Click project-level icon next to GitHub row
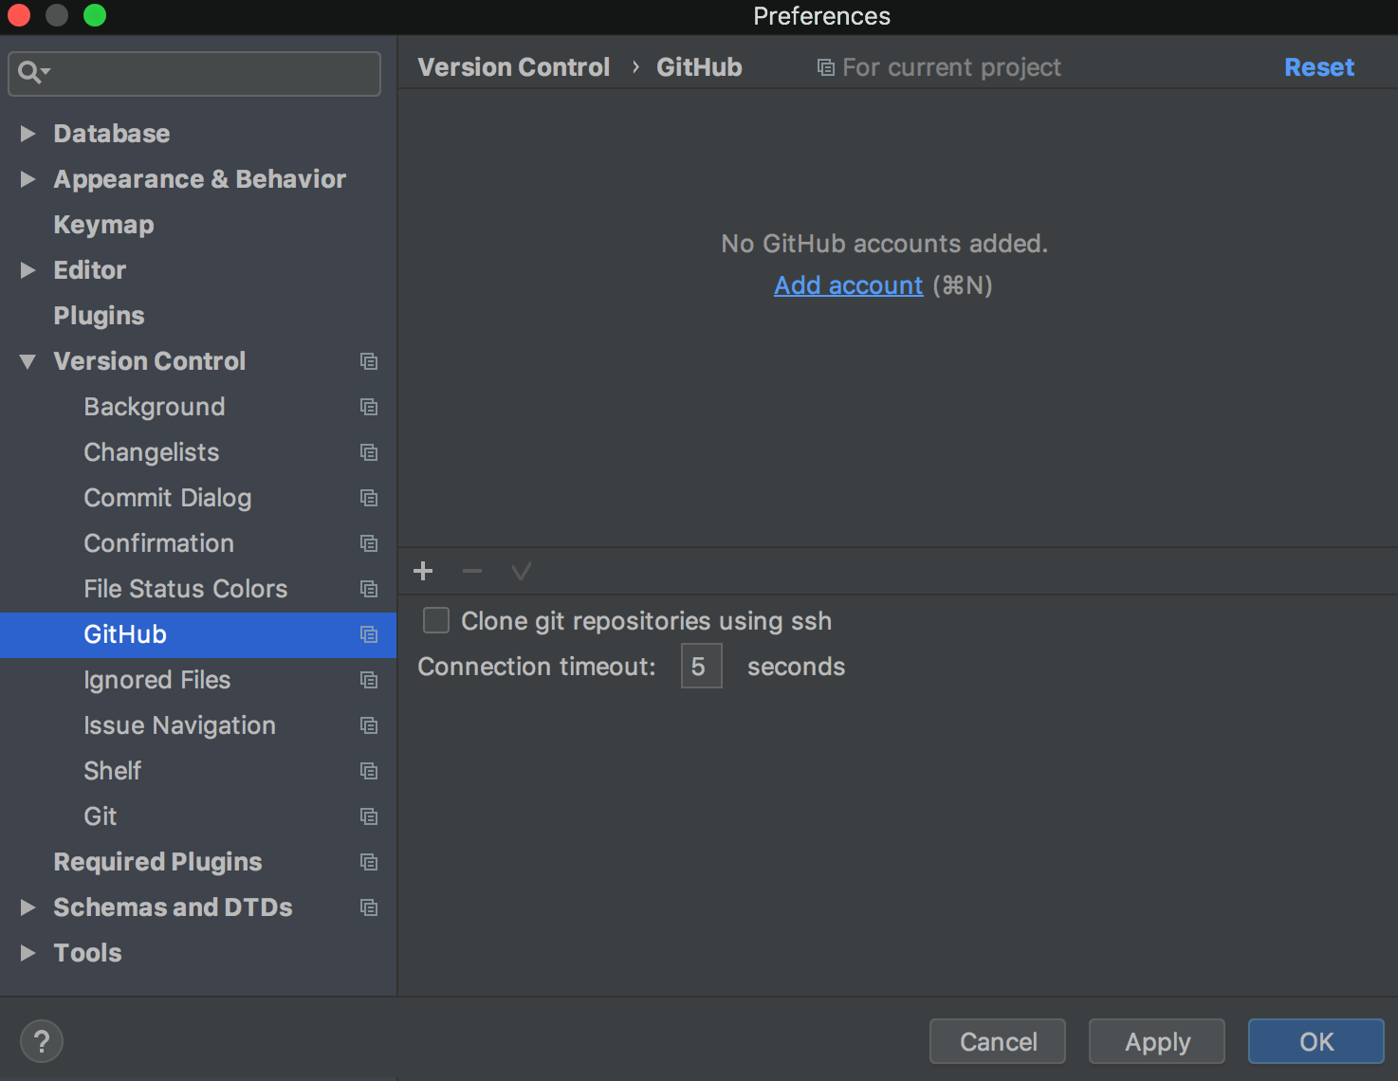 (369, 634)
